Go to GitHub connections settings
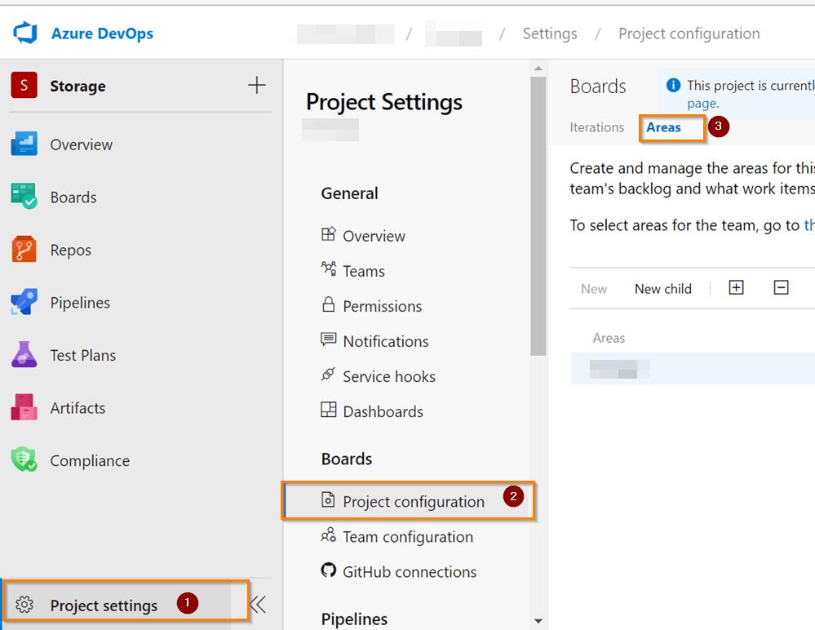This screenshot has width=815, height=630. (409, 572)
